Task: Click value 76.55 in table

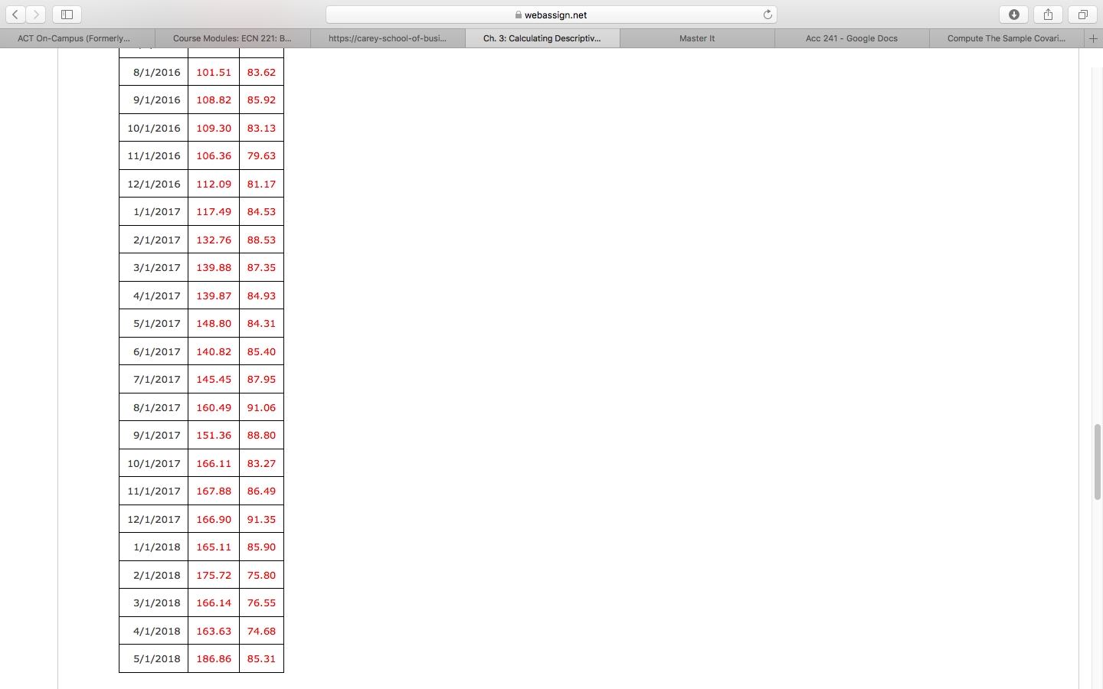Action: click(x=261, y=602)
